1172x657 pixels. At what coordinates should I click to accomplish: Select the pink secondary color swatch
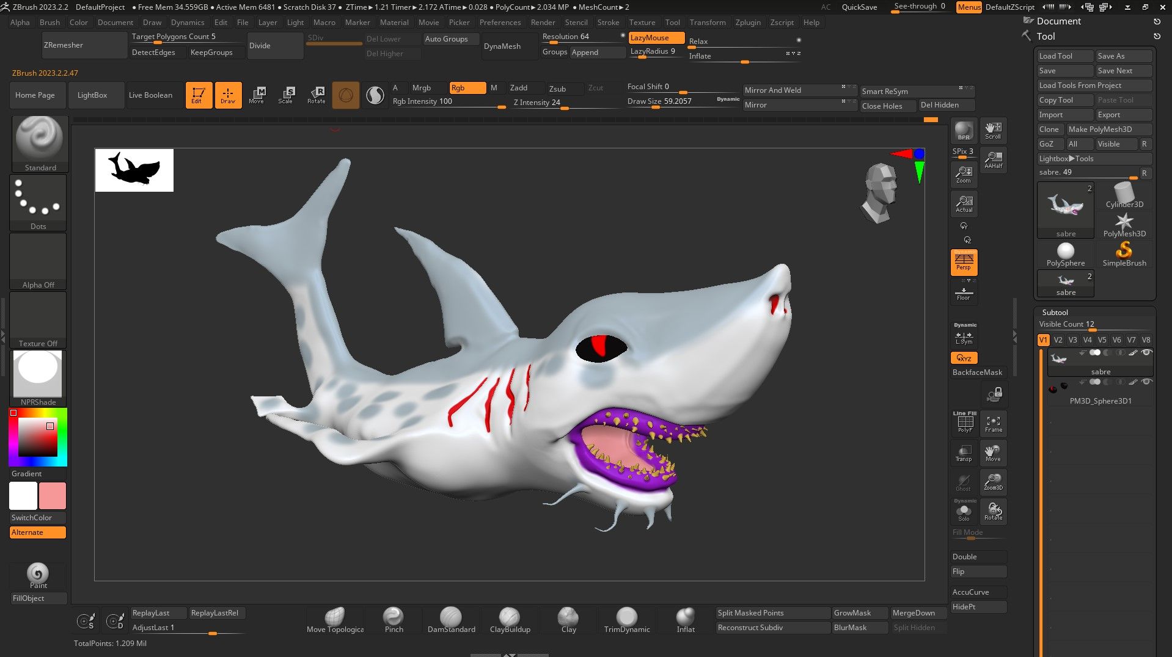pyautogui.click(x=53, y=496)
